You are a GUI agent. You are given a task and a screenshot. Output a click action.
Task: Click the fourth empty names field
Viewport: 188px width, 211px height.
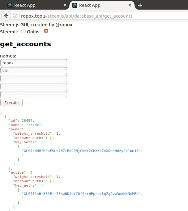click(x=34, y=87)
